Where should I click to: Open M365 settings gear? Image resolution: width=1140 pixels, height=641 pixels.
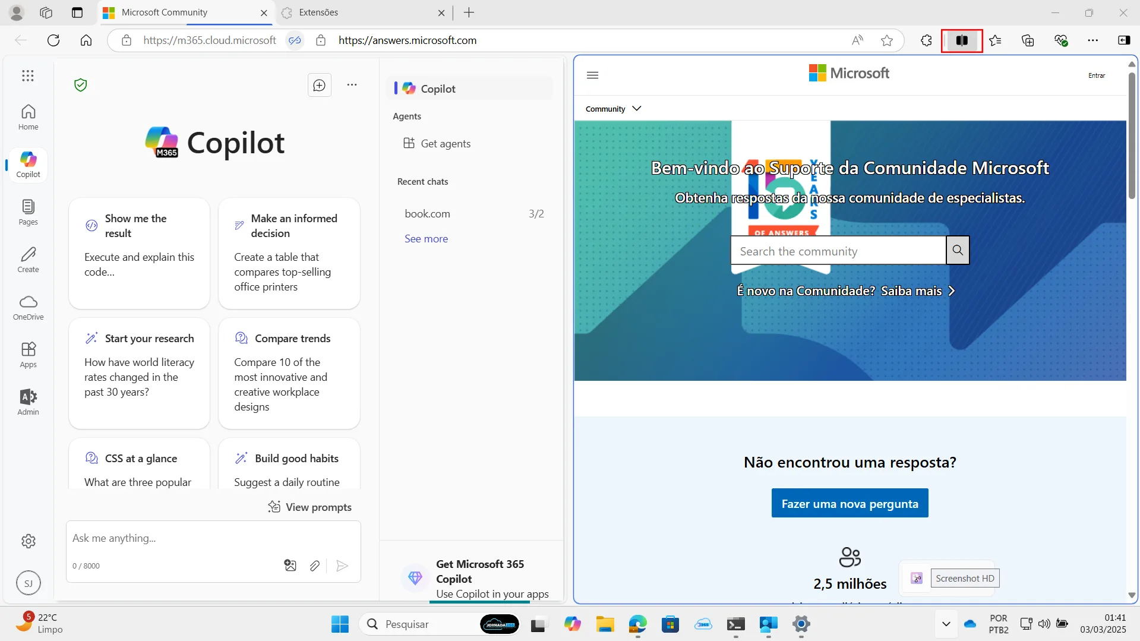(28, 541)
